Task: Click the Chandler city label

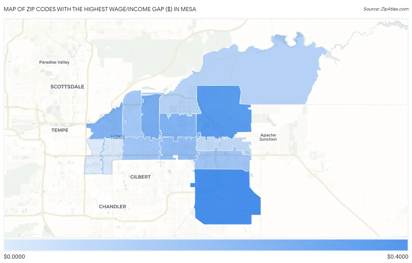Action: coord(113,207)
